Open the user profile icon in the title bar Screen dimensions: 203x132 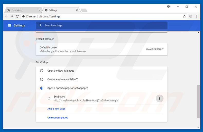(168, 6)
